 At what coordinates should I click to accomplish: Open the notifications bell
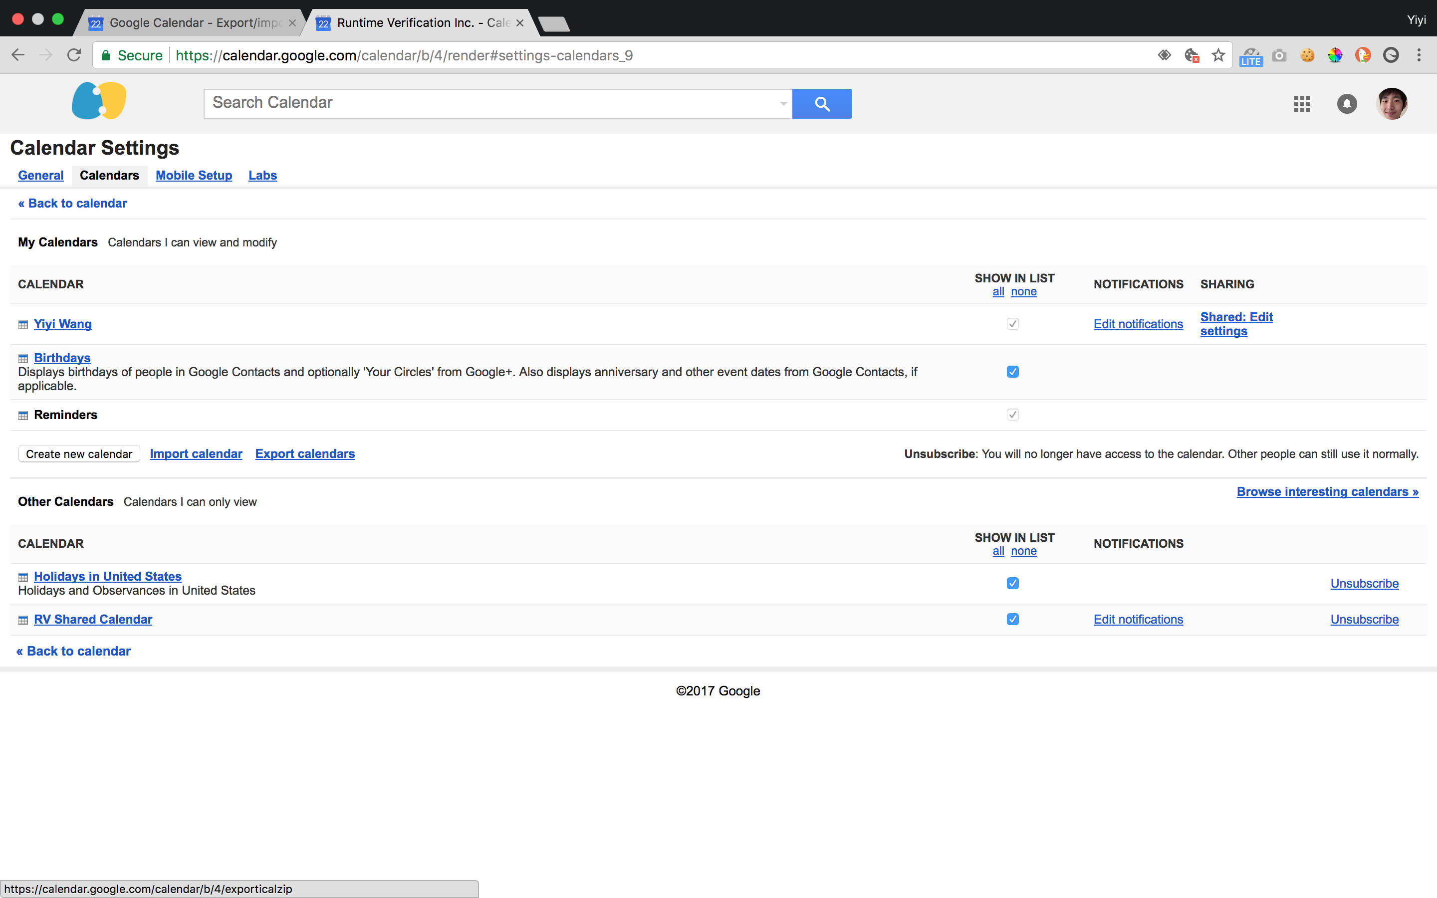tap(1347, 104)
